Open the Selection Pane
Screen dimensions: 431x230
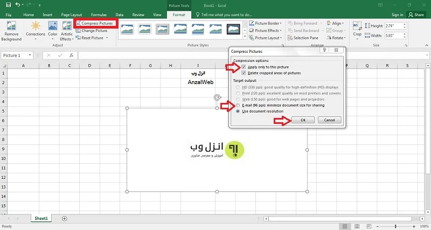(303, 38)
